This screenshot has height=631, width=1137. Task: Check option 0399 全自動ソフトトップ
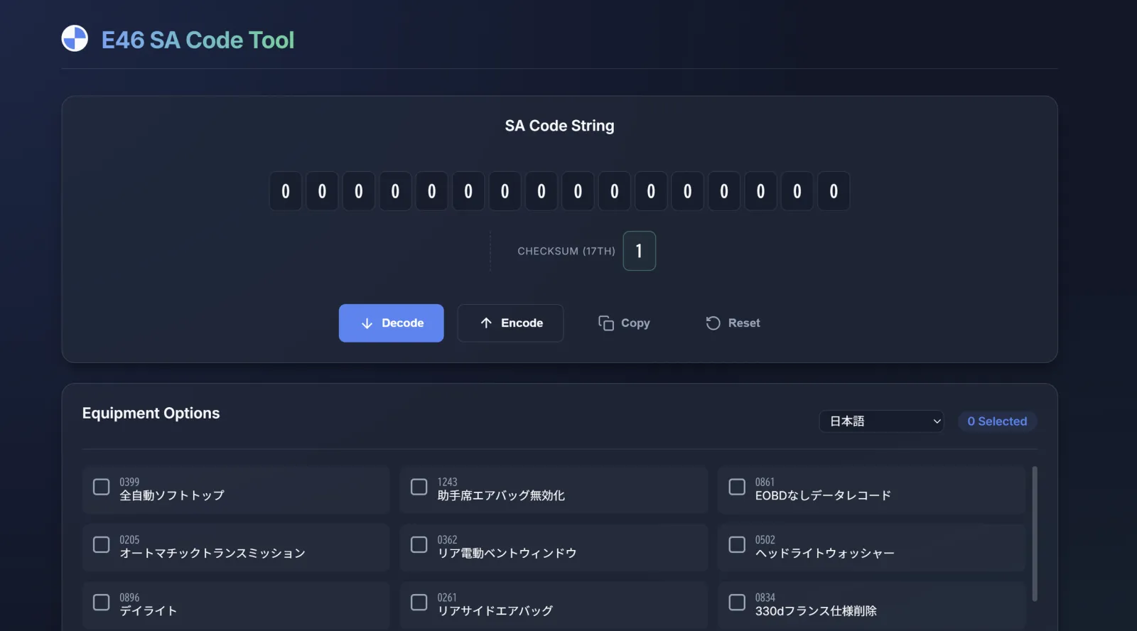[x=102, y=487]
